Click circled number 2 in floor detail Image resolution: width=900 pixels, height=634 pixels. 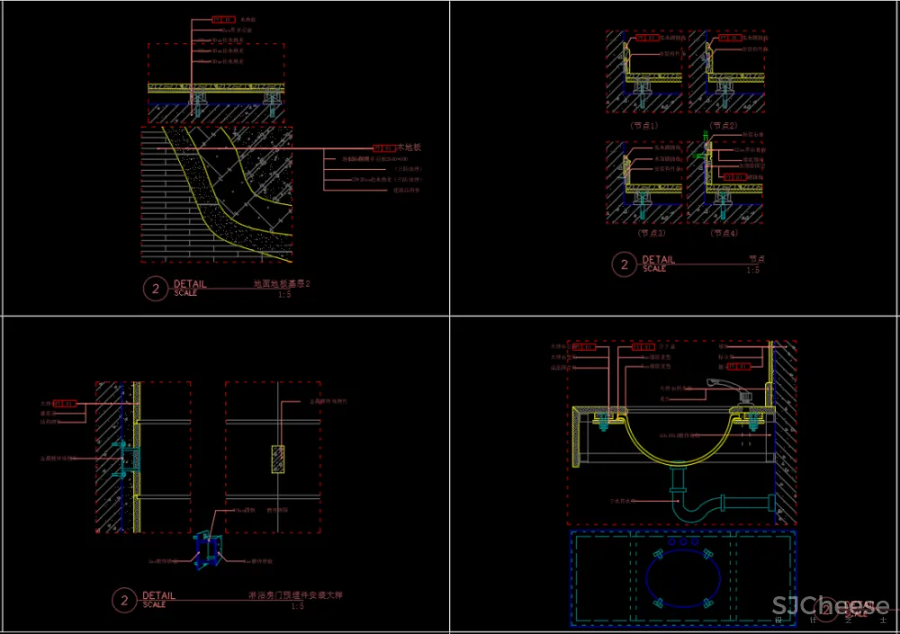[x=156, y=289]
